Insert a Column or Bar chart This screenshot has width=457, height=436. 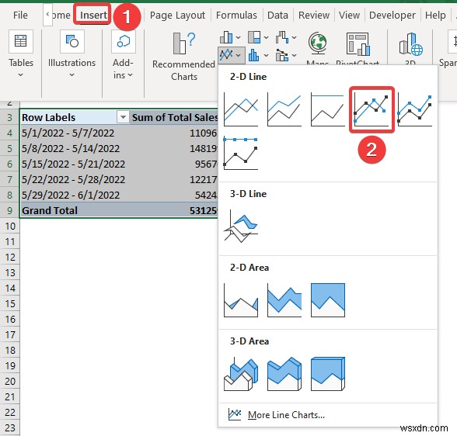tap(226, 37)
